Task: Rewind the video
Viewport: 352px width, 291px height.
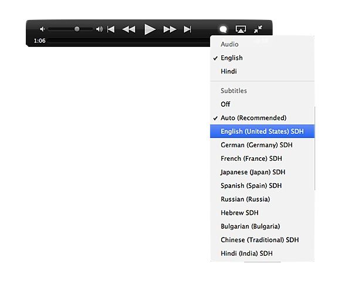Action: (x=128, y=29)
